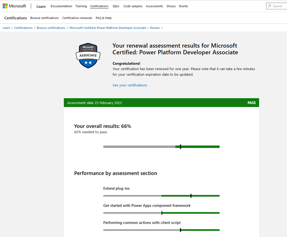Open Events in top navigation
This screenshot has height=237, width=287.
184,6
